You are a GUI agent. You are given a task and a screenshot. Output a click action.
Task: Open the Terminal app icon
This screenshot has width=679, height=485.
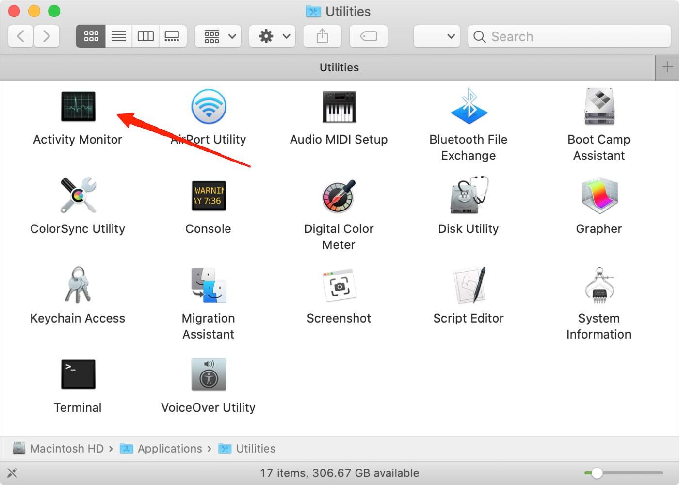pyautogui.click(x=78, y=374)
